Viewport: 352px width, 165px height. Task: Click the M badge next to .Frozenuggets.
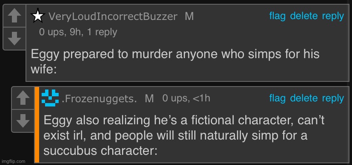pos(149,99)
